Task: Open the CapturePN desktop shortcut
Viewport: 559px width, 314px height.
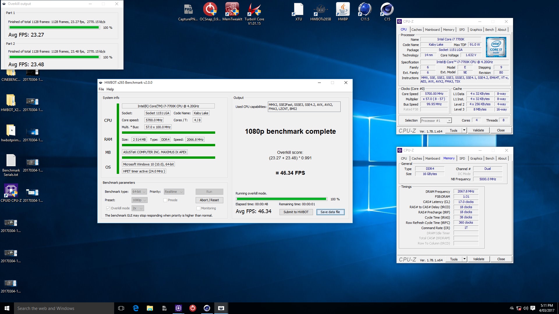Action: [x=188, y=12]
